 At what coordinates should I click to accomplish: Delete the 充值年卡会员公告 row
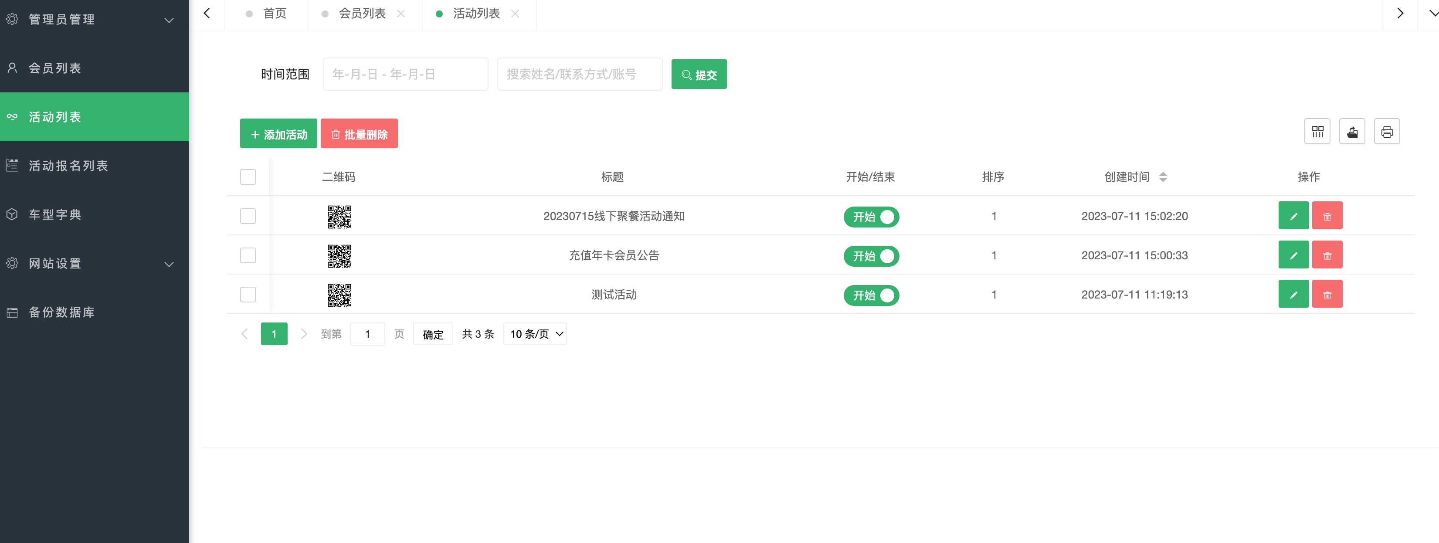tap(1327, 255)
